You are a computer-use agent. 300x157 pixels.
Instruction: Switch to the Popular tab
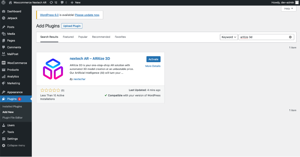[x=83, y=37]
